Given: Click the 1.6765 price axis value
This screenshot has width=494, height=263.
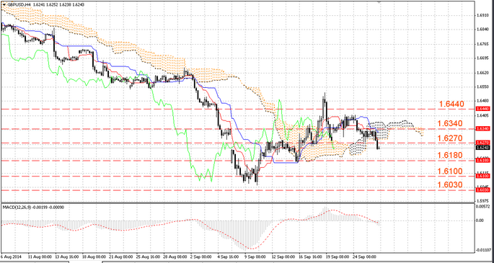Looking at the screenshot, I should pos(482,45).
